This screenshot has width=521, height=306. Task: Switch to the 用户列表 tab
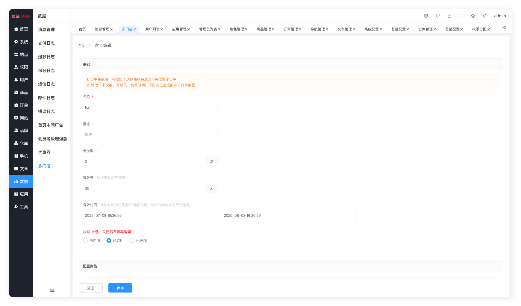[x=152, y=29]
